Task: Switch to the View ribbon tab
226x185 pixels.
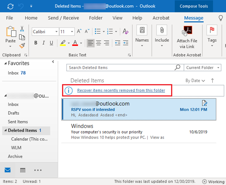Action: pyautogui.click(x=117, y=18)
